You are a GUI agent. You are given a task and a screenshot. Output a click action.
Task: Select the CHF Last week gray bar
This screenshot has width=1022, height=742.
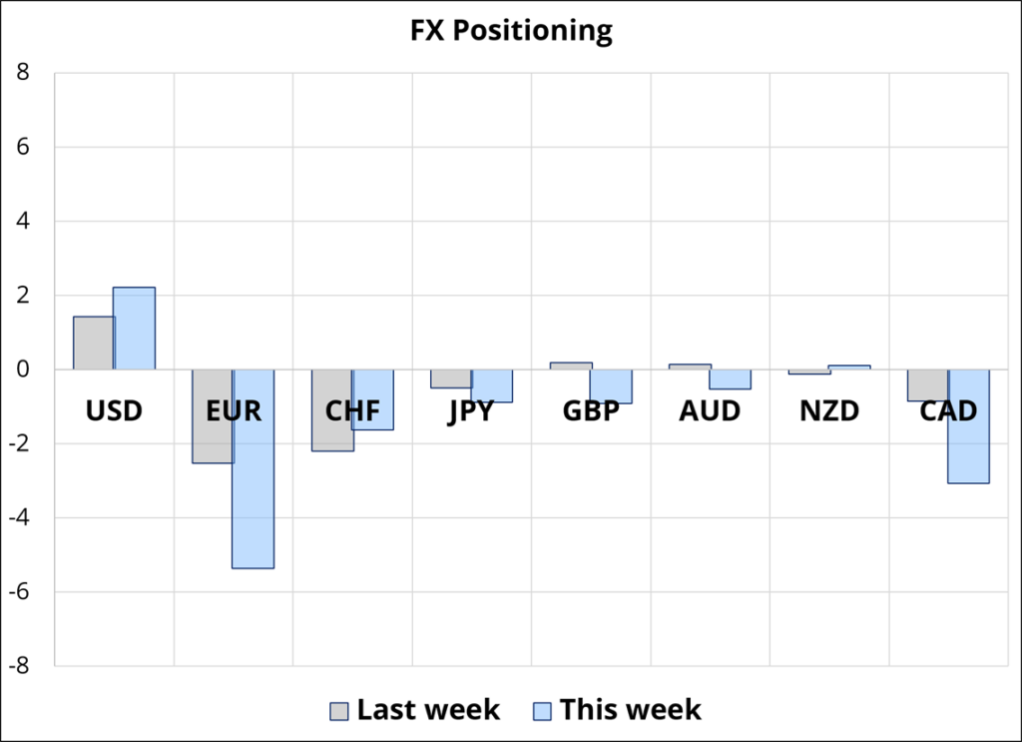tap(332, 410)
